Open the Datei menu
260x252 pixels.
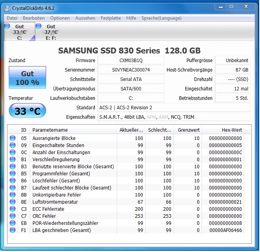12,18
